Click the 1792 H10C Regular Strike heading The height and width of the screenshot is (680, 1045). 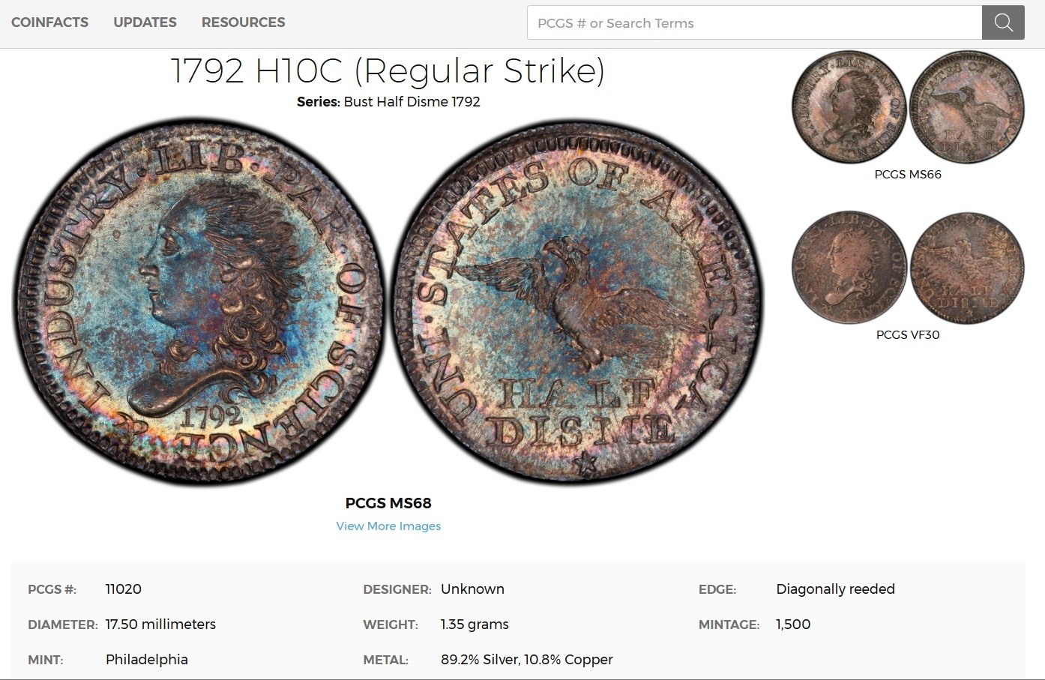[388, 70]
